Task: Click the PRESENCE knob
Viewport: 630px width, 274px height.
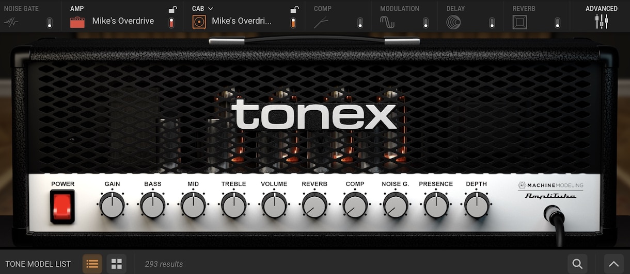Action: pyautogui.click(x=436, y=205)
